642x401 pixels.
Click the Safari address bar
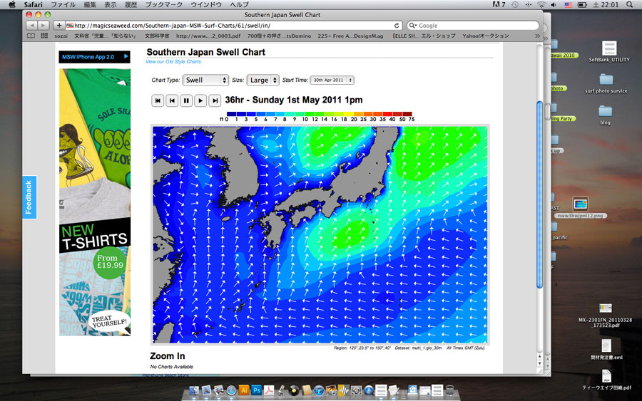(x=229, y=26)
